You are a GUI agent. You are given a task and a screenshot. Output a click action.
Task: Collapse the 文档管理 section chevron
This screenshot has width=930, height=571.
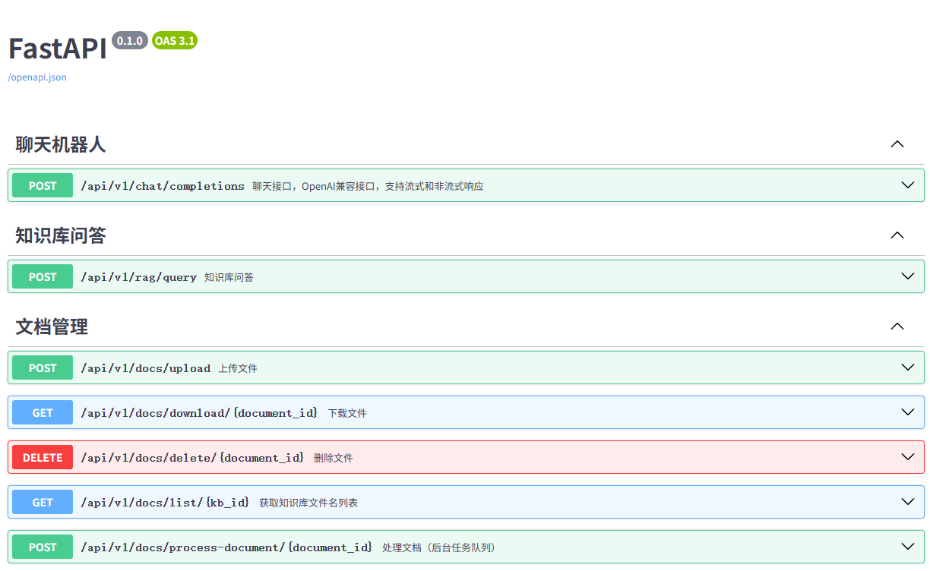(x=897, y=327)
